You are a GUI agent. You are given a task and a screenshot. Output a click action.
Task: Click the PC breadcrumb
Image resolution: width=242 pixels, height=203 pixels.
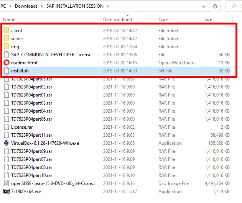3,6
